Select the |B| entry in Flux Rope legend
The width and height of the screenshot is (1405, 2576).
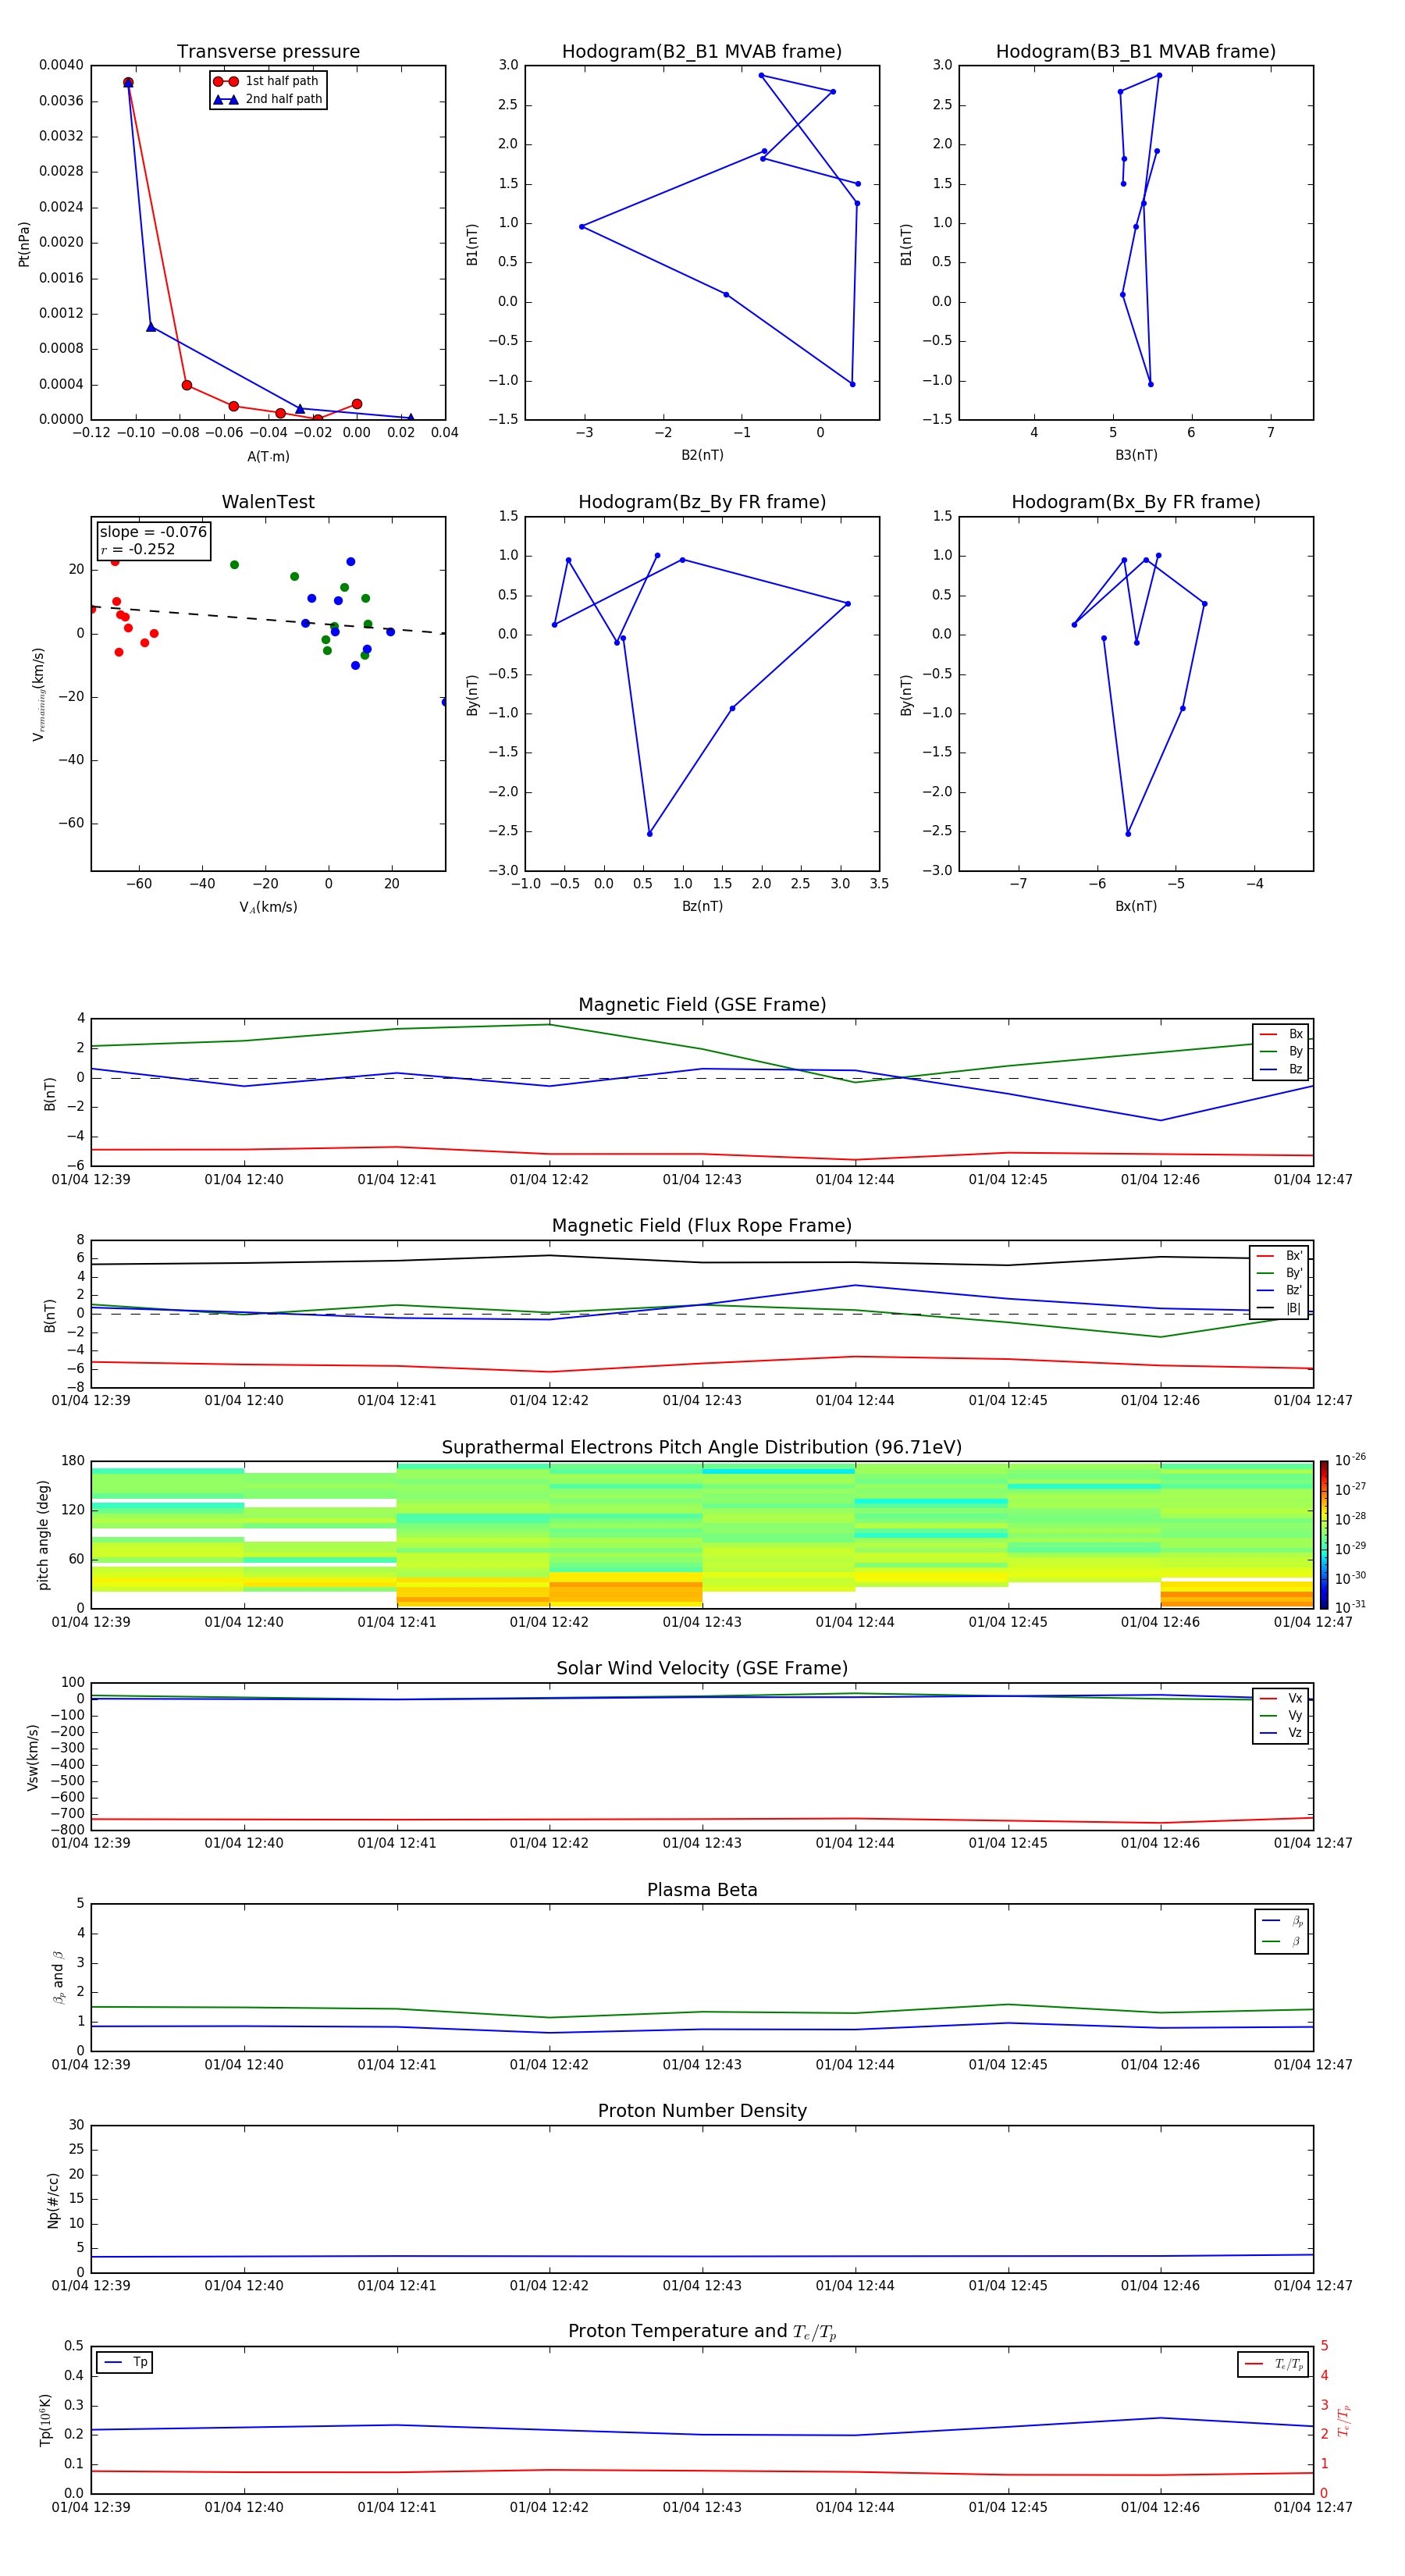pyautogui.click(x=1279, y=1308)
